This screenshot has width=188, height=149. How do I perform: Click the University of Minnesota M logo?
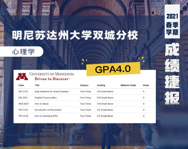pyautogui.click(x=22, y=77)
